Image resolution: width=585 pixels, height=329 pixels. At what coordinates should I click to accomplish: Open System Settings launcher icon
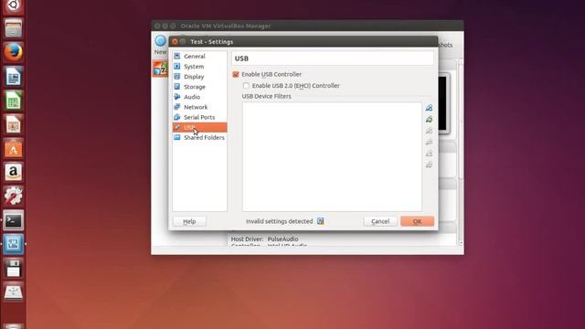tap(14, 196)
